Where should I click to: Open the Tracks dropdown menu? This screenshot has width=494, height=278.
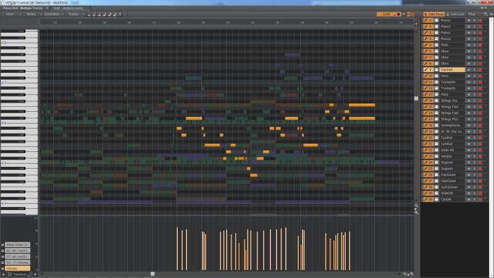75,14
